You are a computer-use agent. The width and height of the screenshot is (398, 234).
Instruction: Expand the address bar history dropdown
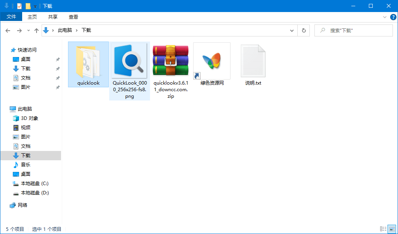click(x=292, y=30)
